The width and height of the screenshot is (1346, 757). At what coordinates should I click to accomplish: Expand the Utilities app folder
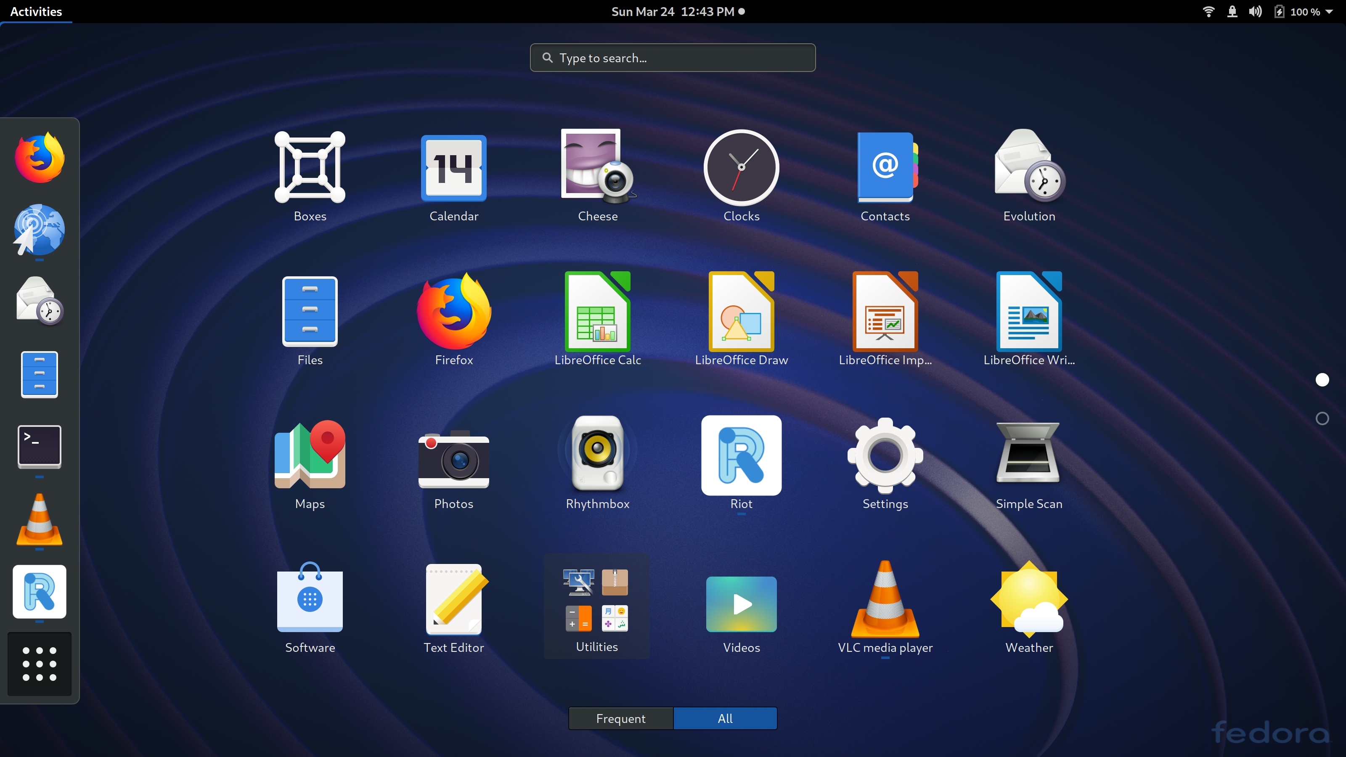pyautogui.click(x=597, y=606)
